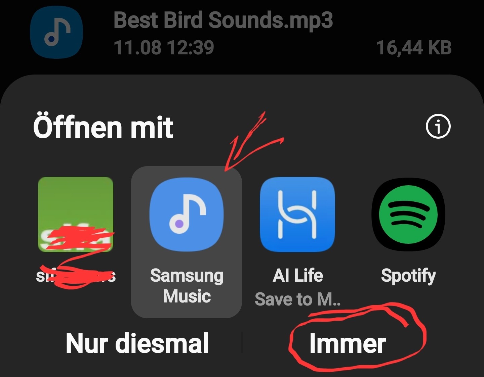Open Best Bird Sounds.mp3 file name
This screenshot has height=377, width=484.
223,20
